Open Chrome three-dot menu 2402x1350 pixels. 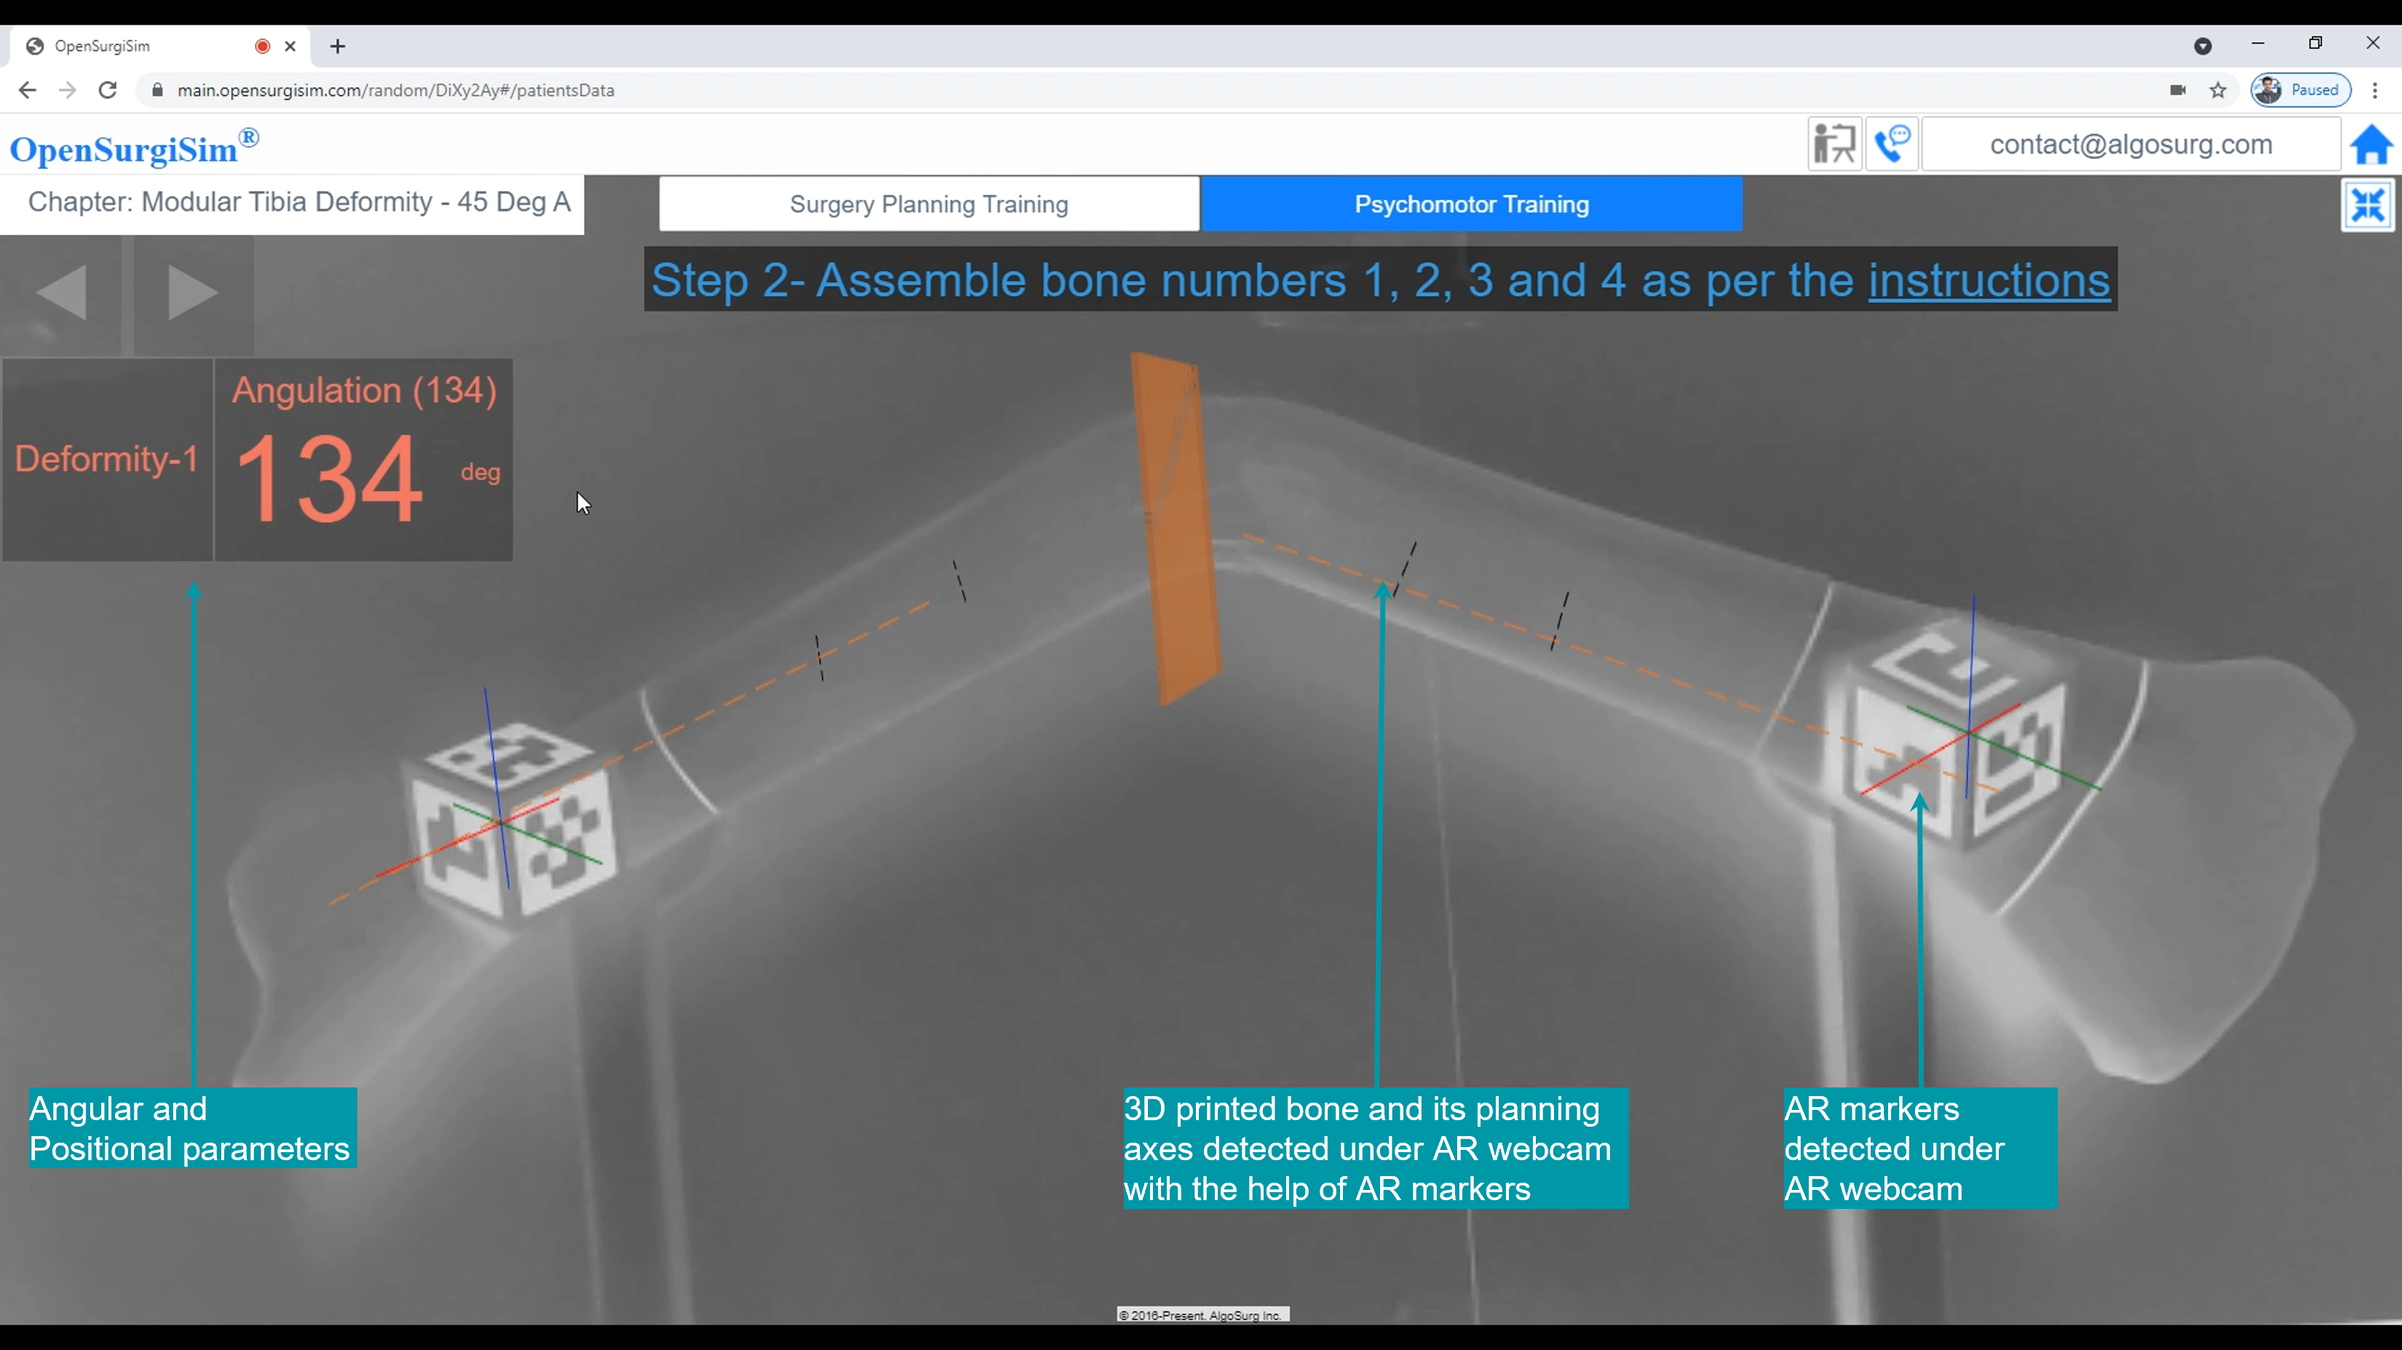[2375, 90]
